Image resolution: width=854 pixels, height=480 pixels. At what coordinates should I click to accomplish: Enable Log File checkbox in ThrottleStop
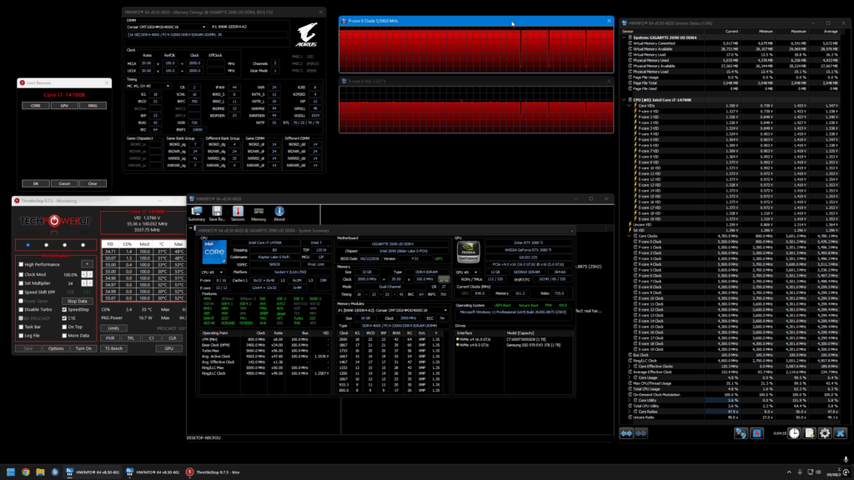pyautogui.click(x=21, y=336)
